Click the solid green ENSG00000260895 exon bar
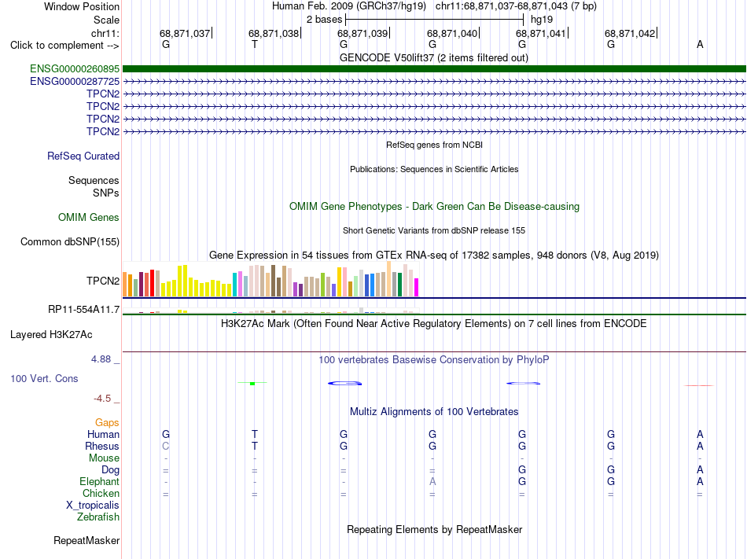Viewport: 747px width, 559px height. click(x=434, y=69)
